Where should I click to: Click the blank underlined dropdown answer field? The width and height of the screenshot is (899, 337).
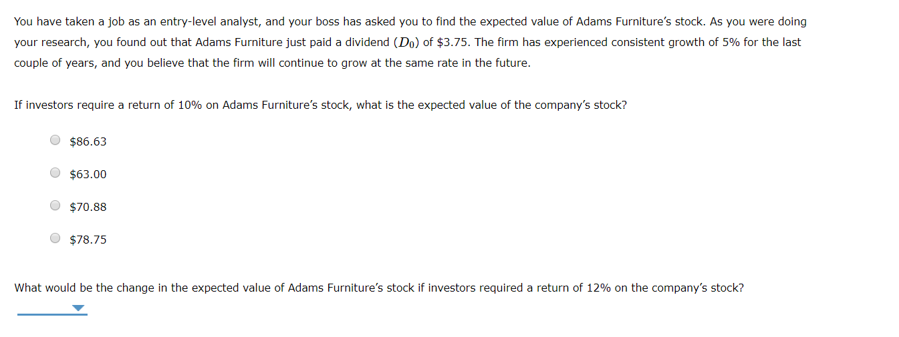[52, 308]
